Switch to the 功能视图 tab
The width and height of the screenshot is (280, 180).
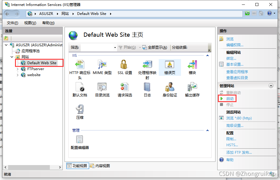tap(78, 166)
